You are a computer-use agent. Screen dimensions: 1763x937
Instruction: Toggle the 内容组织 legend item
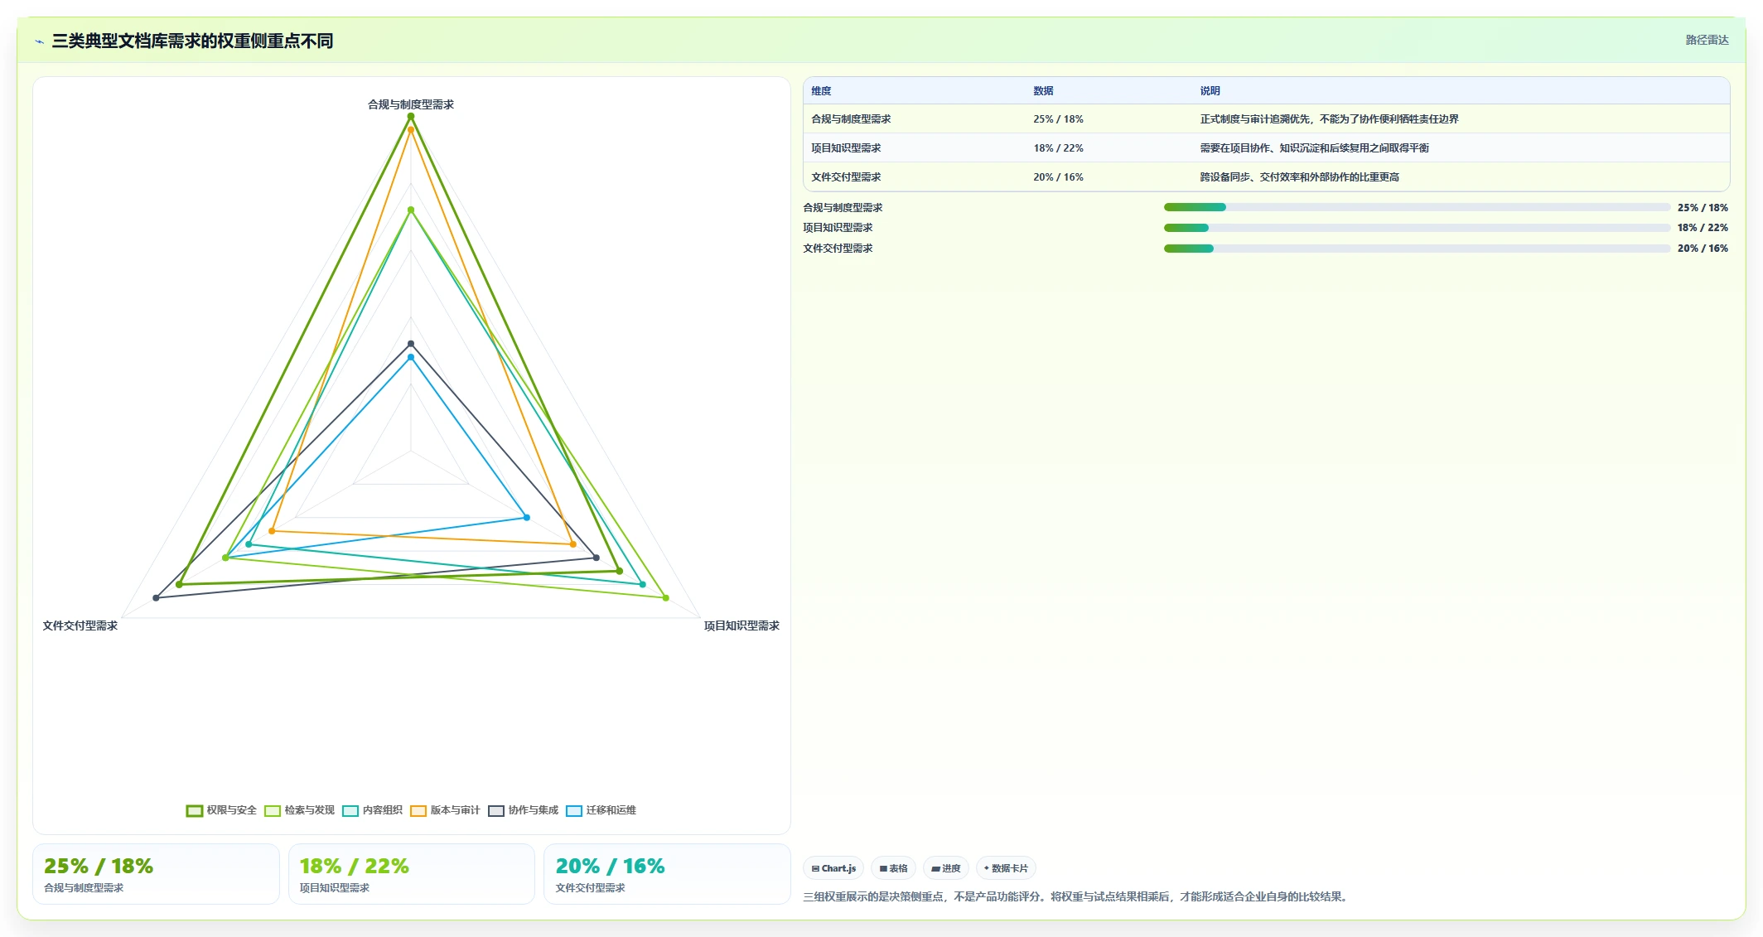372,810
